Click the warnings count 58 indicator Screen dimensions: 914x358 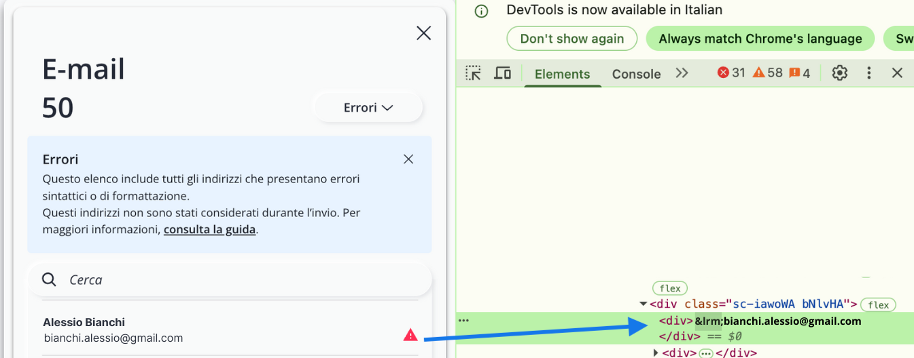point(768,73)
